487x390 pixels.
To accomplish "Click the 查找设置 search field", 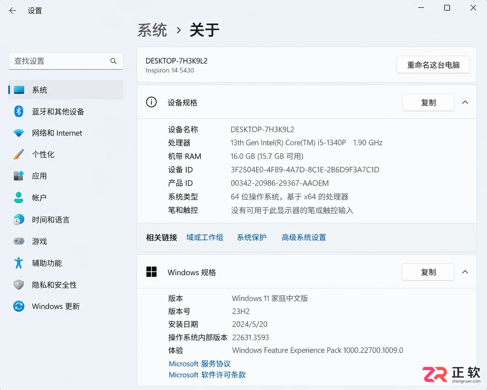I will [x=66, y=61].
